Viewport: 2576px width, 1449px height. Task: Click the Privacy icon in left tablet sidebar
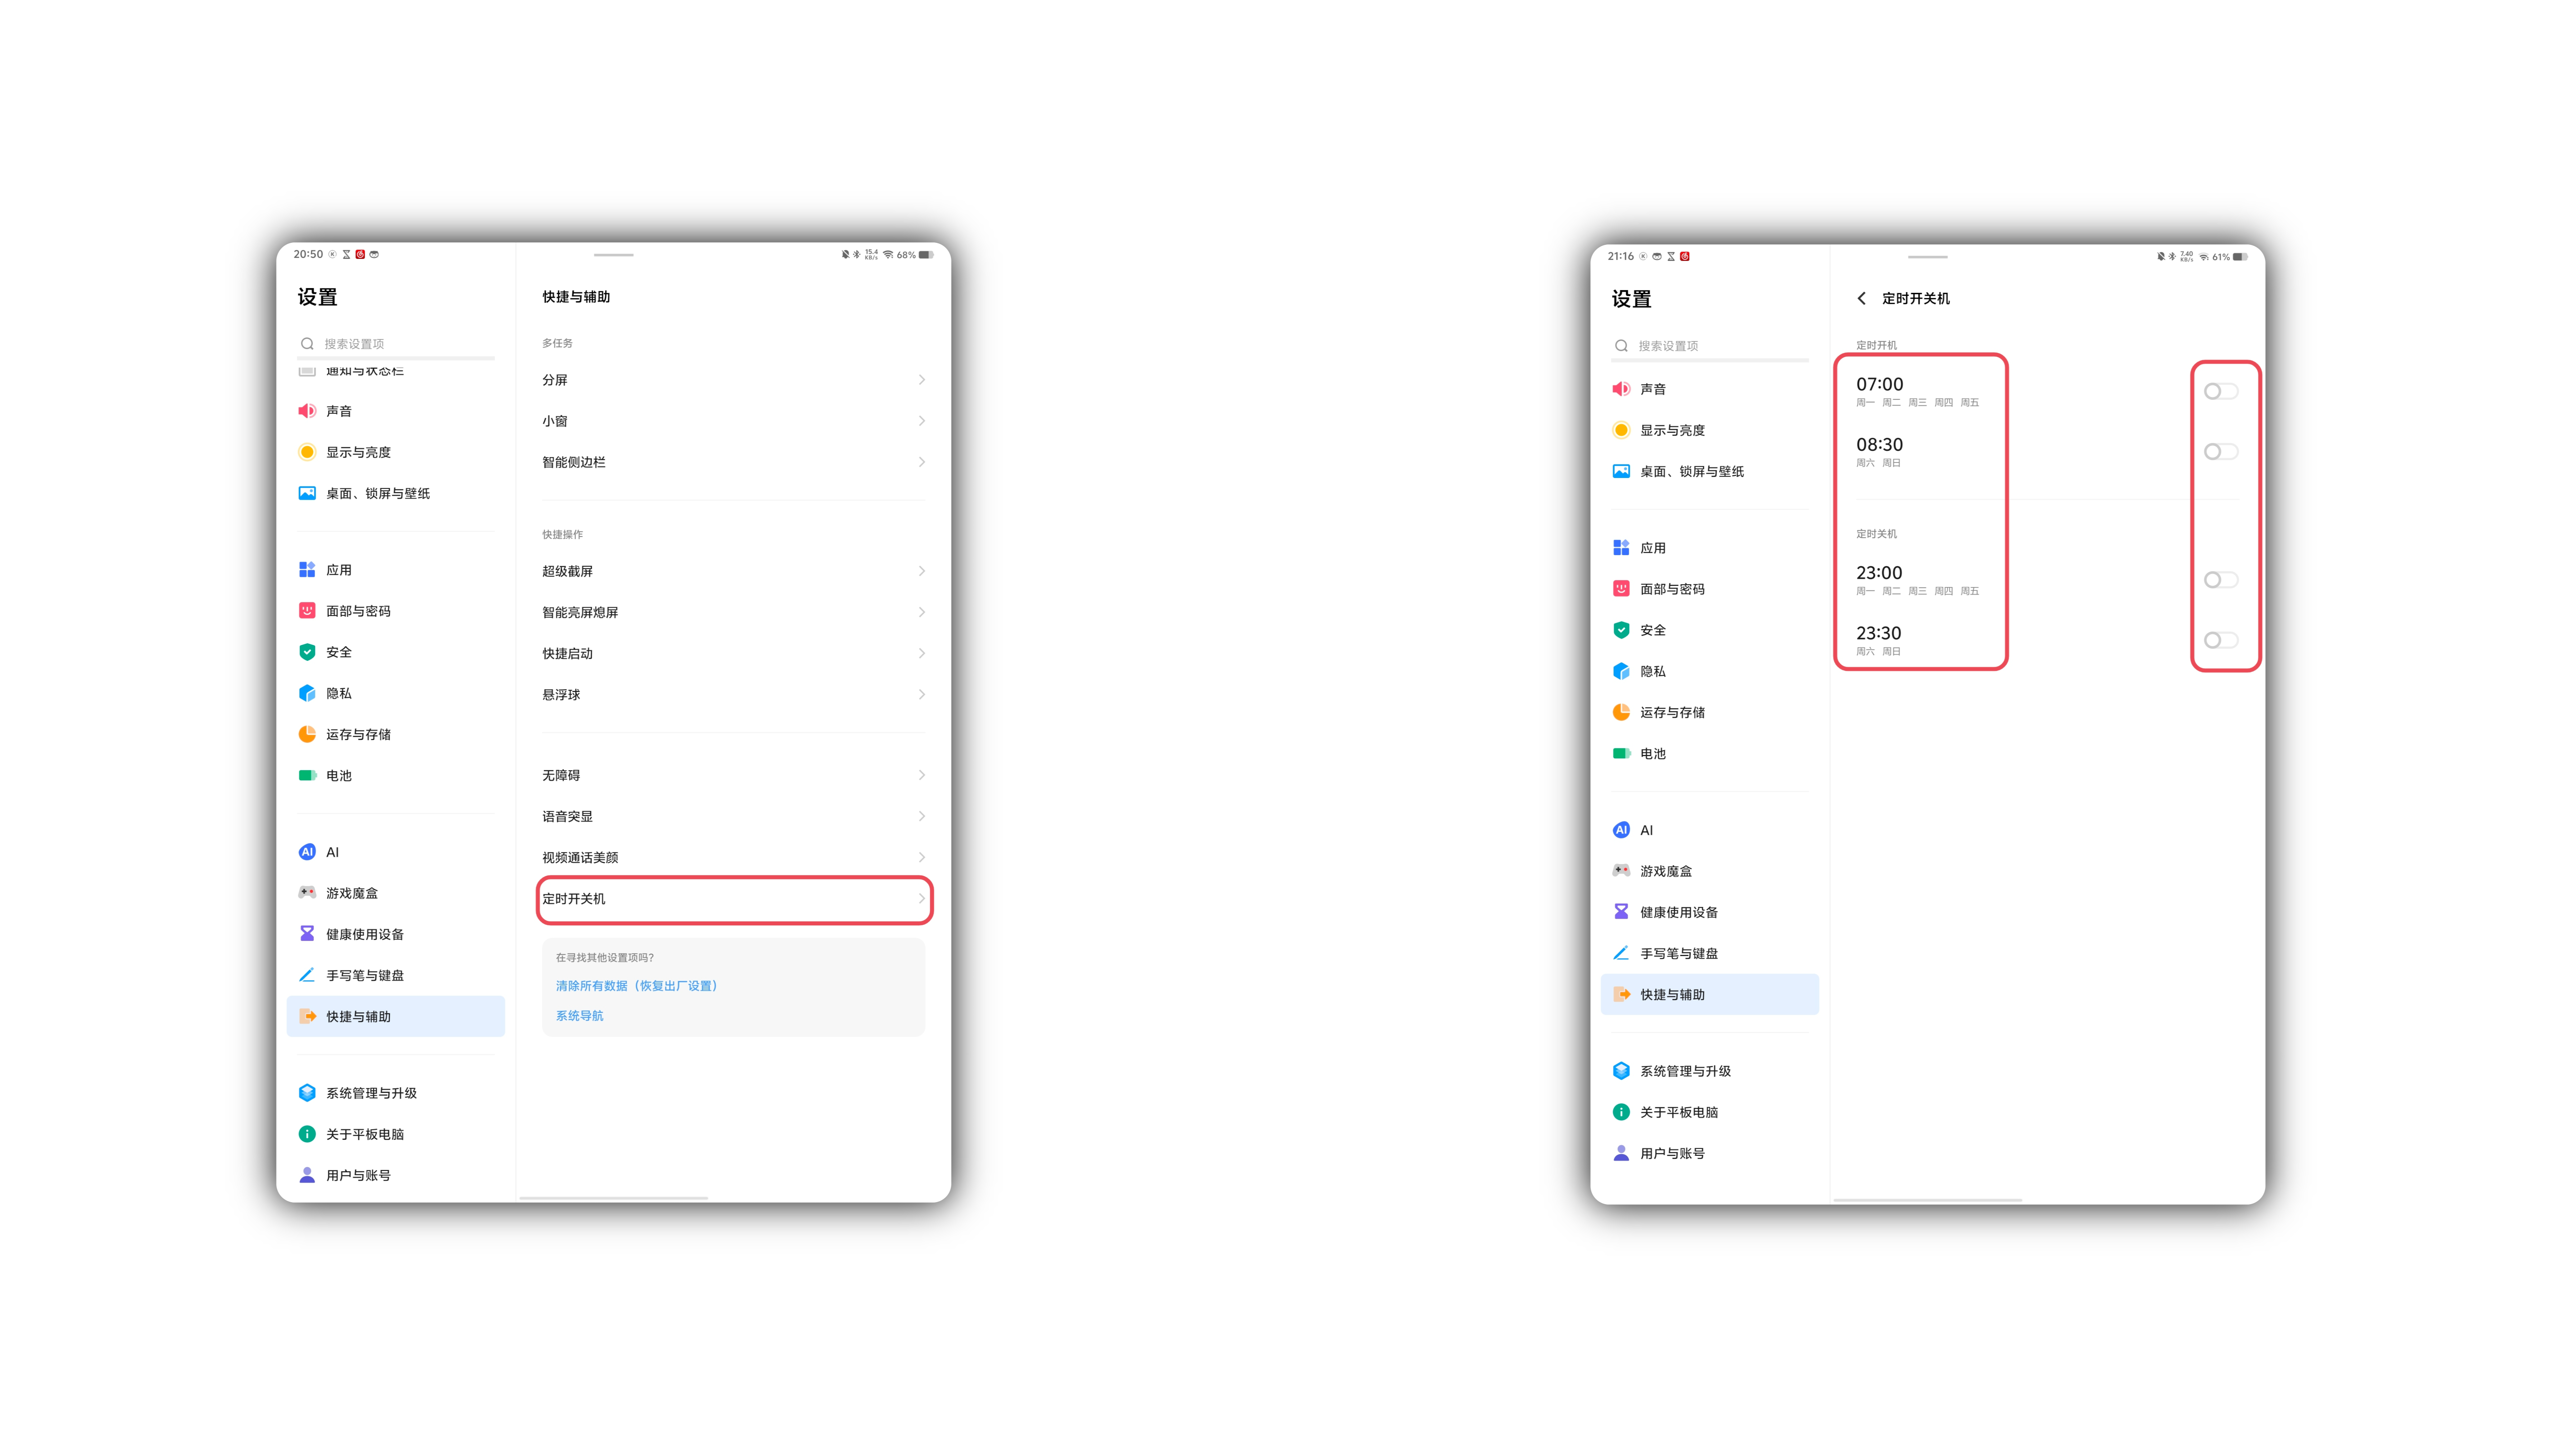tap(307, 693)
